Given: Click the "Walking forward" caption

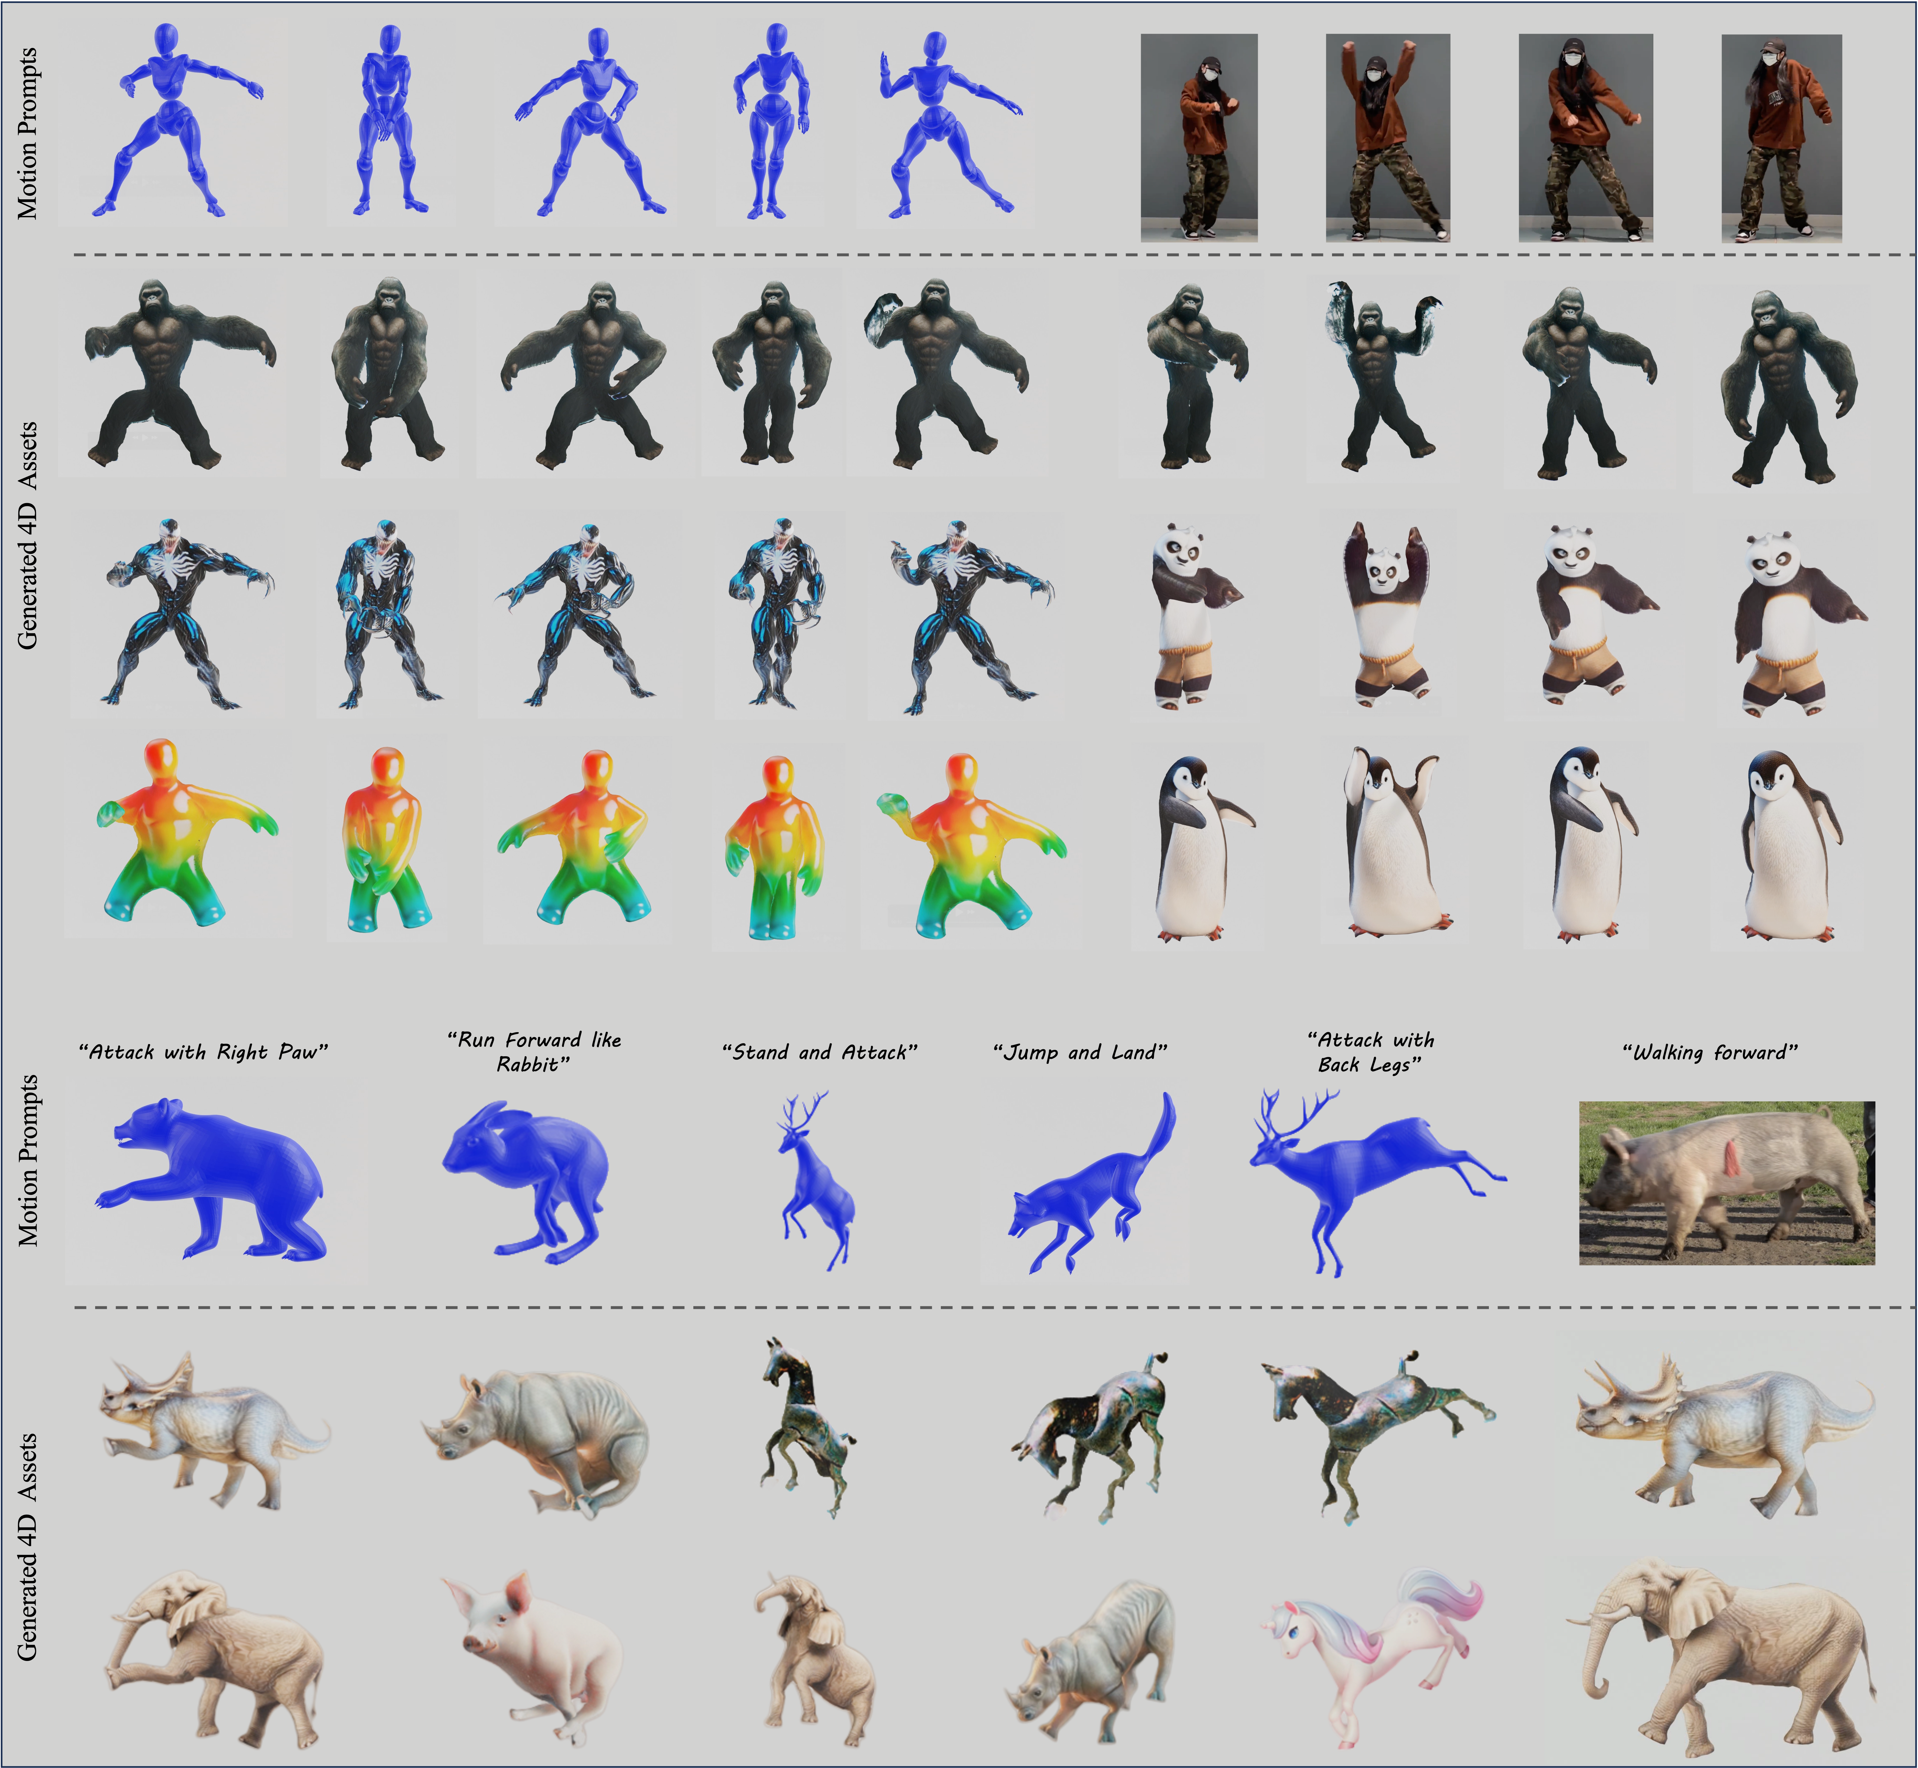Looking at the screenshot, I should coord(1710,1052).
